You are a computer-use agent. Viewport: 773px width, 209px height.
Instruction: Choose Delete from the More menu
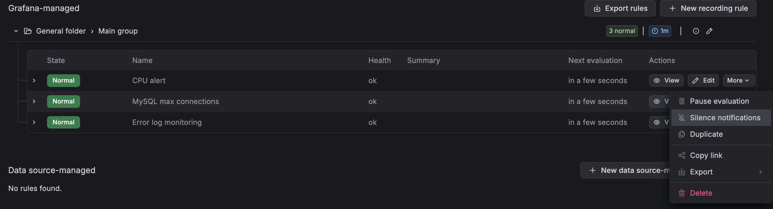tap(701, 193)
